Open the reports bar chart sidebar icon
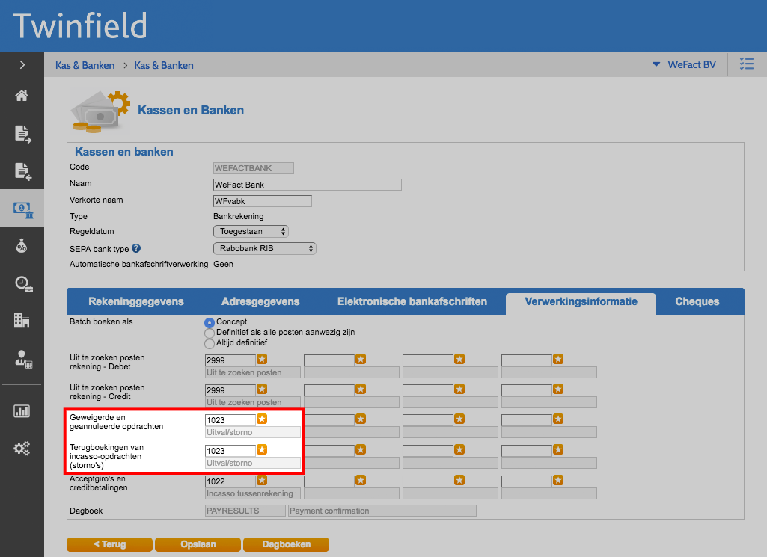Image resolution: width=767 pixels, height=557 pixels. 22,410
